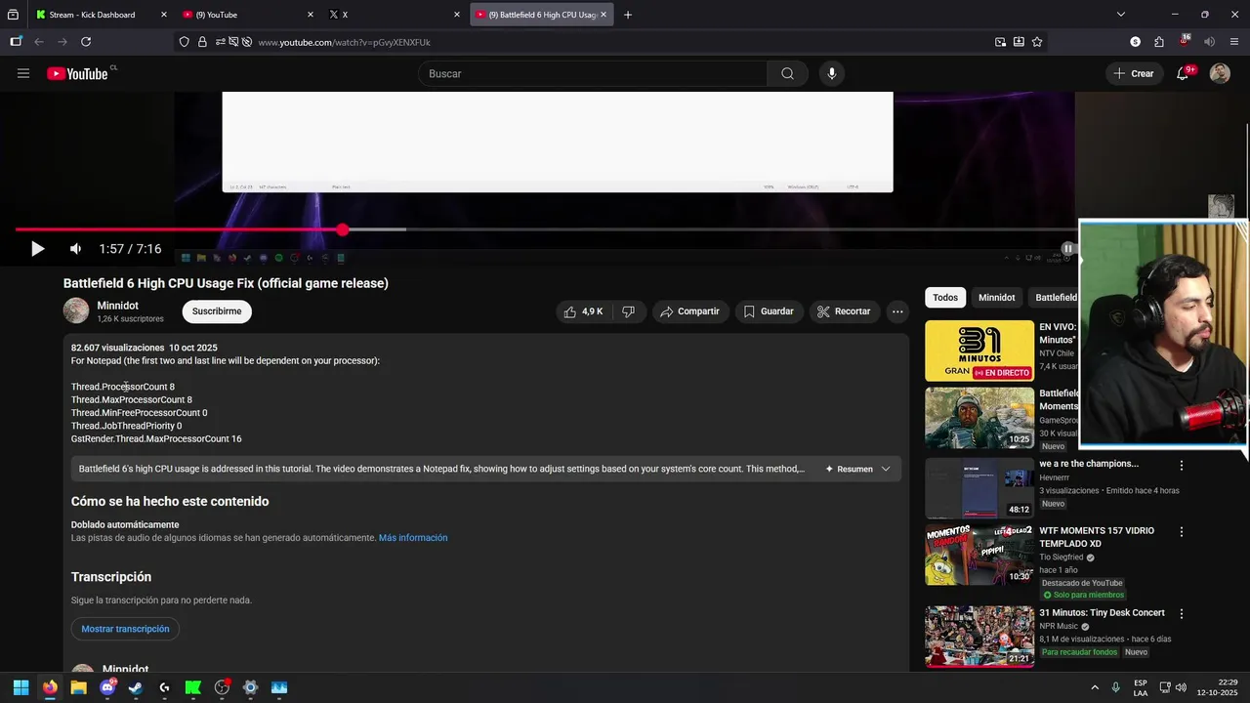This screenshot has height=703, width=1250.
Task: Go back in browser history
Action: click(39, 42)
